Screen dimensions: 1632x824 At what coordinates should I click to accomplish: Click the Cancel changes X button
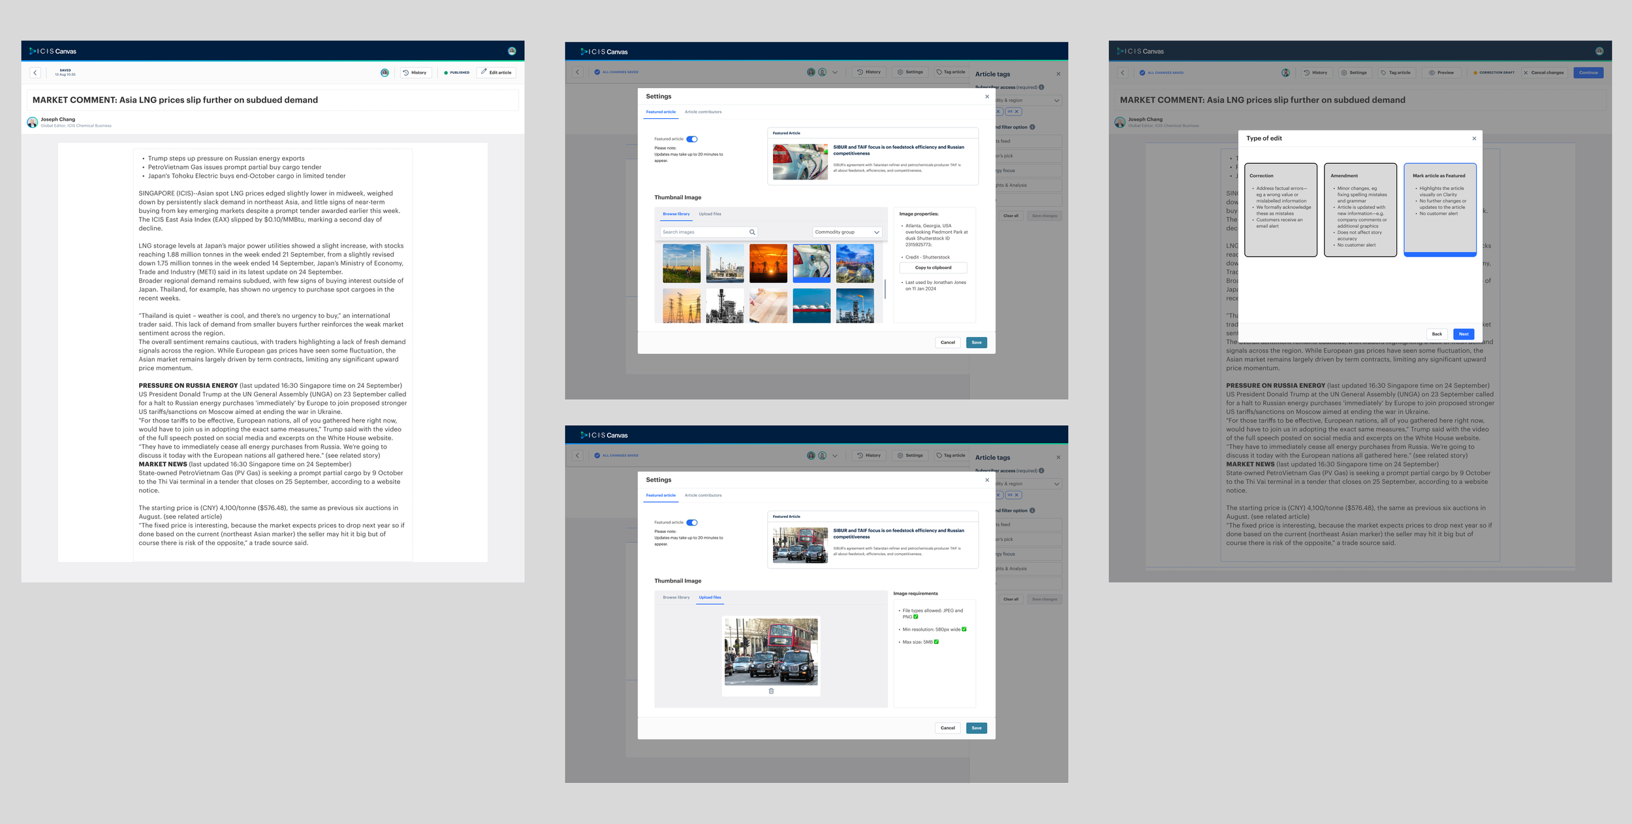tap(1543, 72)
